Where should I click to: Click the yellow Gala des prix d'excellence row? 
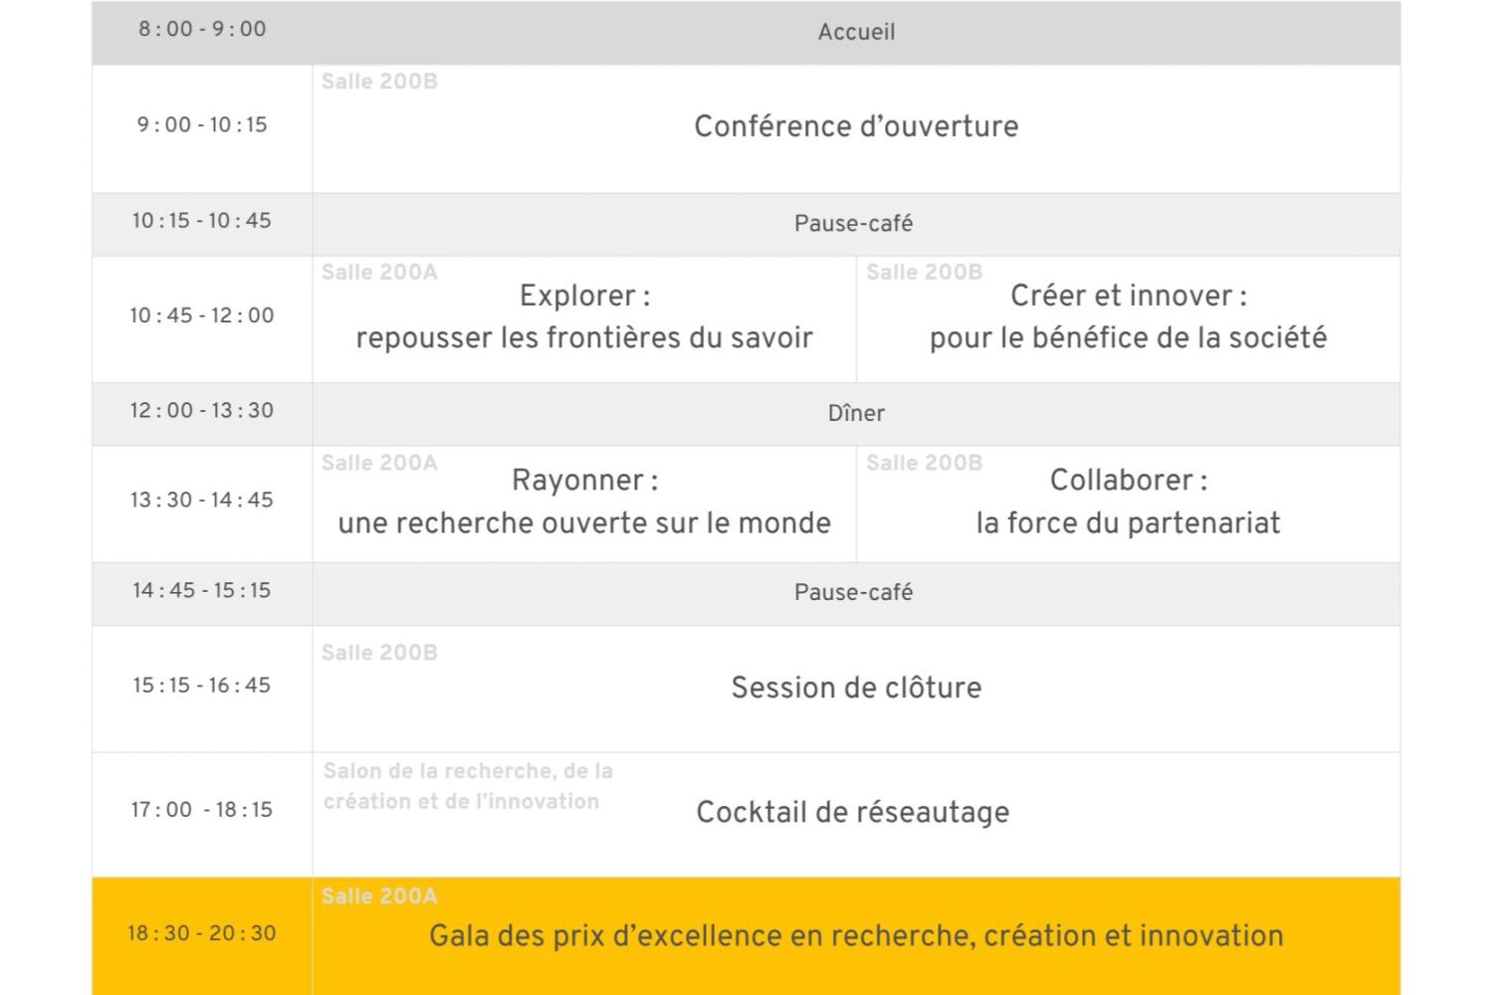click(856, 936)
